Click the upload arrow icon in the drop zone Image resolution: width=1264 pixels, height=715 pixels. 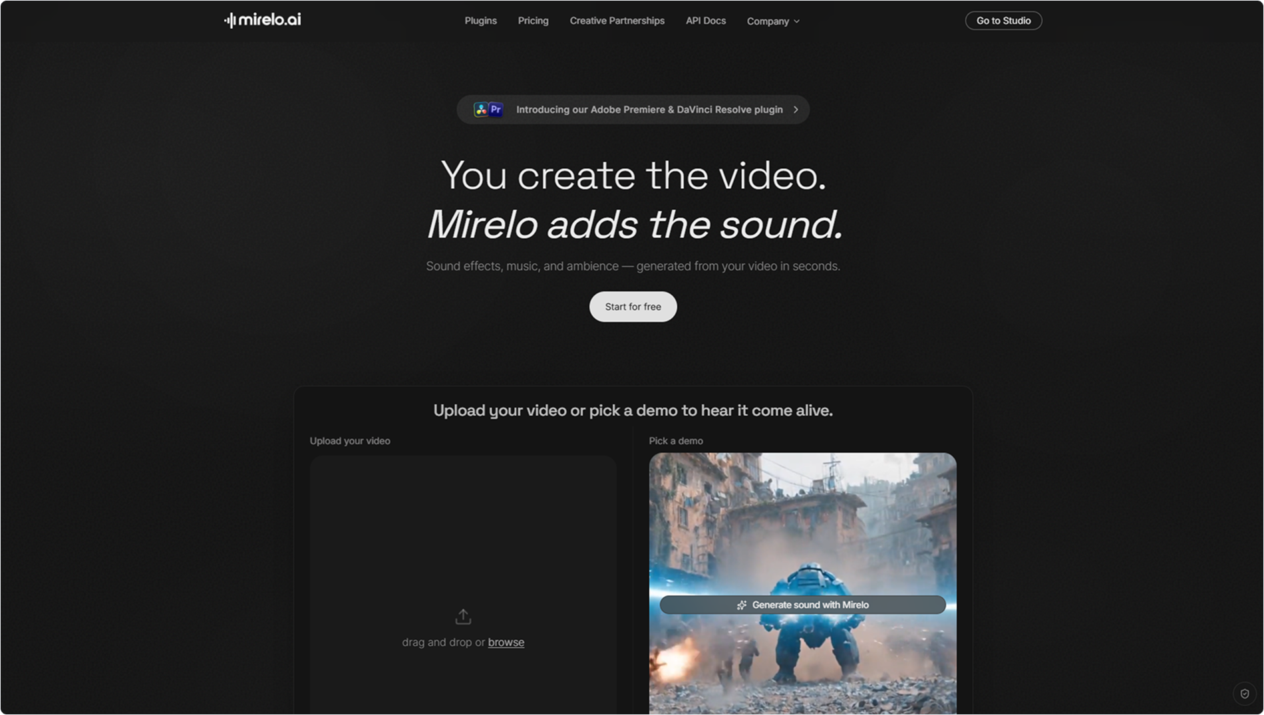click(x=463, y=616)
